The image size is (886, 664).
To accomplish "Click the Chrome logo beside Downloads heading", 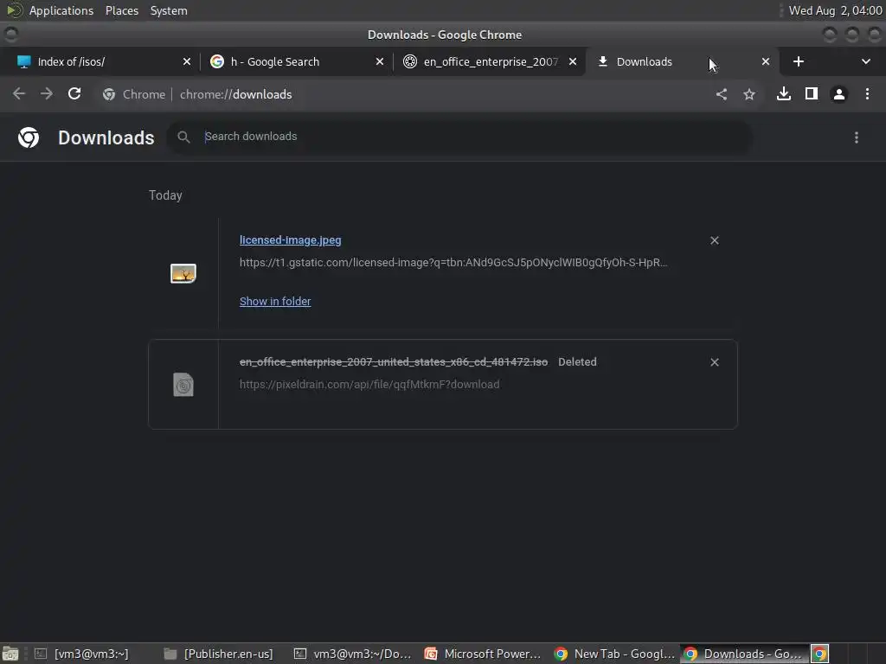I will [x=29, y=137].
